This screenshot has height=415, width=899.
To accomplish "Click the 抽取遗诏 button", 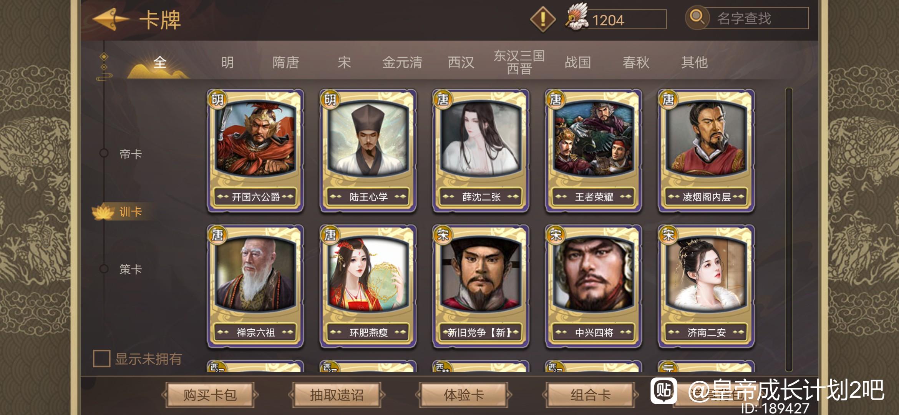I will coord(337,395).
